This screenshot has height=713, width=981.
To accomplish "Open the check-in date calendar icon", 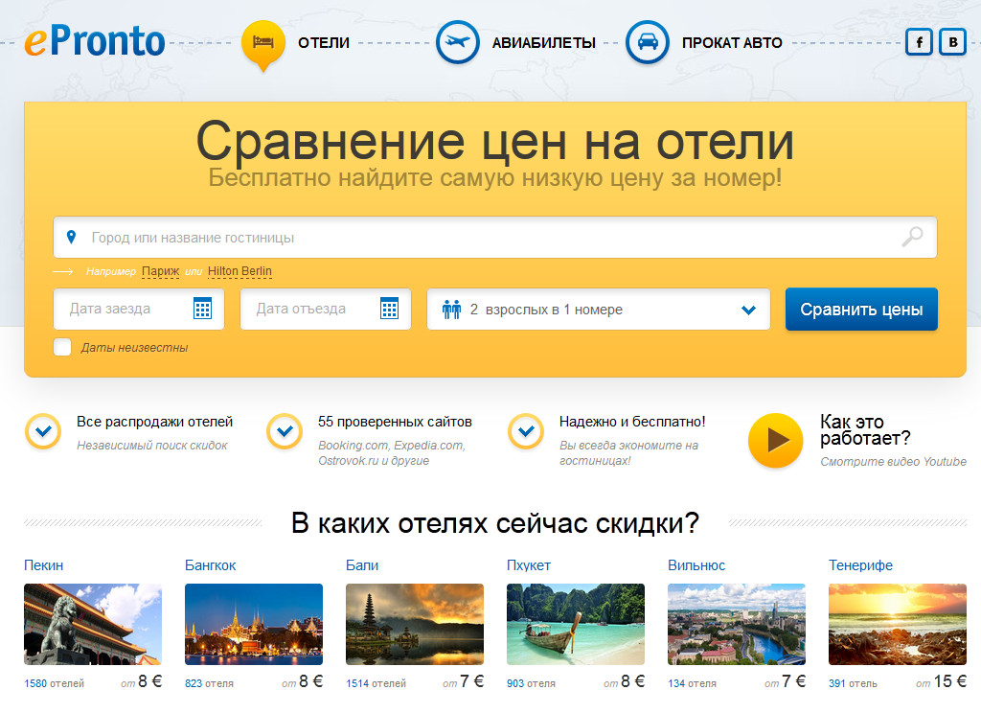I will 202,309.
